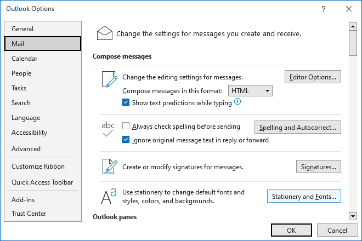Uncheck Ignore original message text option
The width and height of the screenshot is (362, 241).
pyautogui.click(x=126, y=140)
